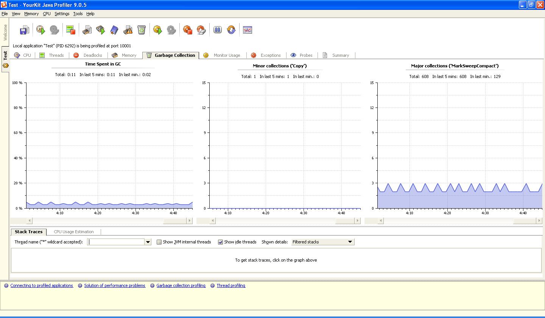The height and width of the screenshot is (318, 545).
Task: Start object allocation recording chip-play icon
Action: point(101,30)
